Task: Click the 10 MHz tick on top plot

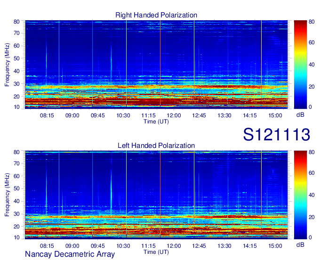Action: click(x=16, y=107)
